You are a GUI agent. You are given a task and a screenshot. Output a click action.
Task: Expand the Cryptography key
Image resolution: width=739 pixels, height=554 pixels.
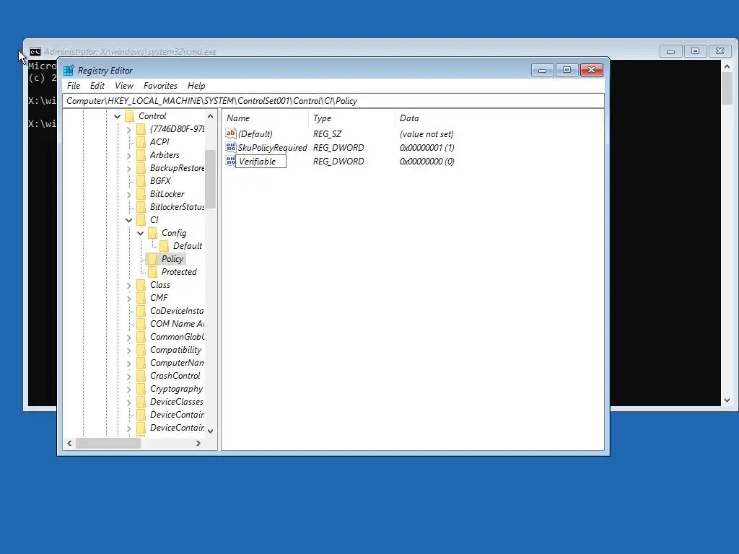click(x=128, y=389)
